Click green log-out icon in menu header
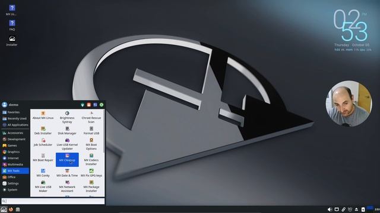The width and height of the screenshot is (380, 213). tap(102, 105)
